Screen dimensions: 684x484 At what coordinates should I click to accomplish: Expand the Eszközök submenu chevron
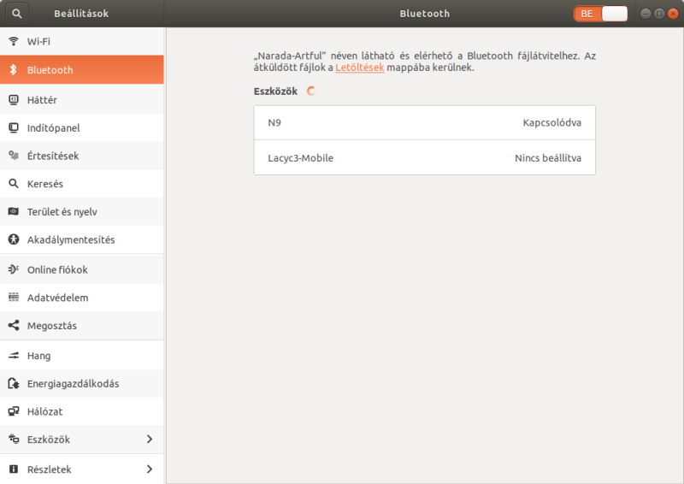click(150, 439)
